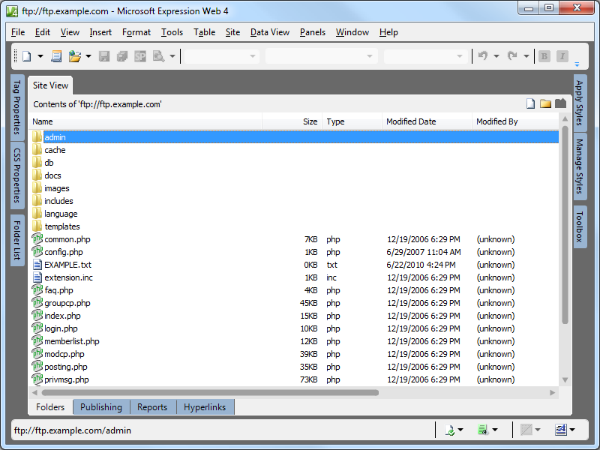This screenshot has height=450, width=600.
Task: Click the Save All stacked-disks icon
Action: point(122,56)
